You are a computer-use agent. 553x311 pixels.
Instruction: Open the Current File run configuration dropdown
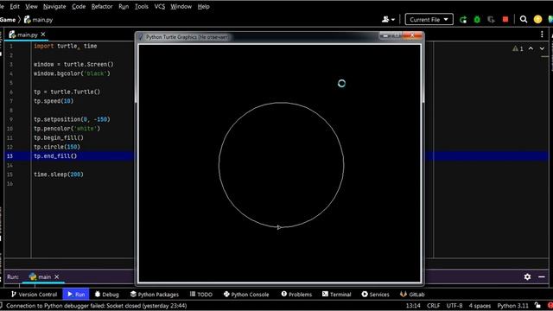pyautogui.click(x=429, y=19)
